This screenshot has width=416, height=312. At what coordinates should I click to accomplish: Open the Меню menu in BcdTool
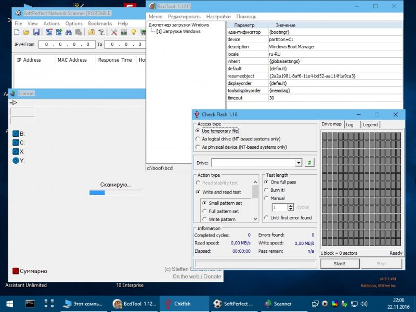click(155, 17)
